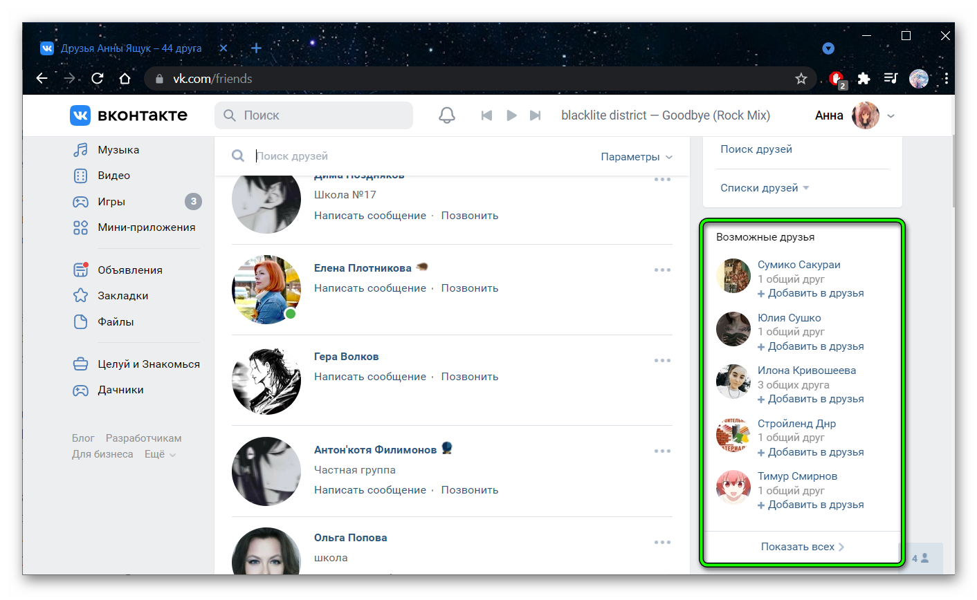This screenshot has height=600, width=977.
Task: Bookmark page with browser star icon
Action: coord(801,79)
